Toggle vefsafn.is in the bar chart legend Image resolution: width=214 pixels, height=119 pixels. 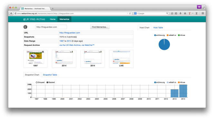click(x=171, y=82)
